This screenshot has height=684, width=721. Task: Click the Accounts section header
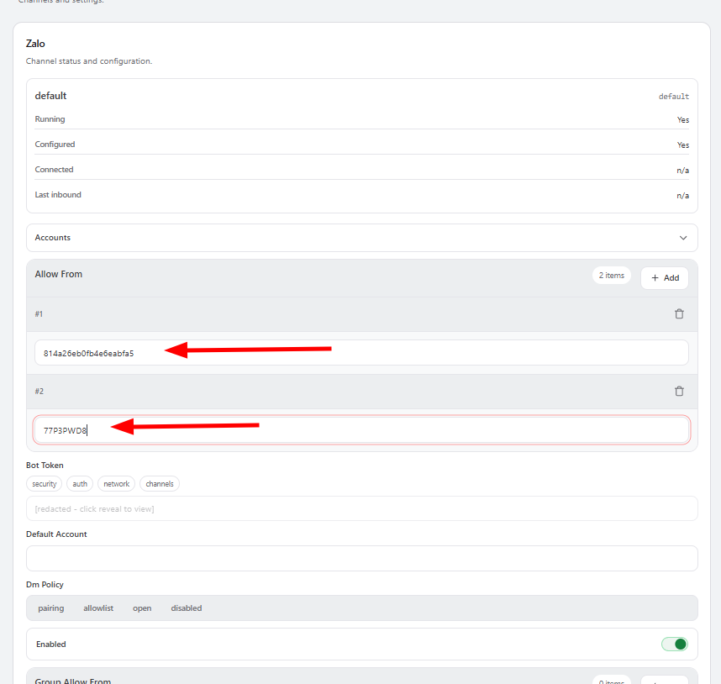click(x=362, y=238)
